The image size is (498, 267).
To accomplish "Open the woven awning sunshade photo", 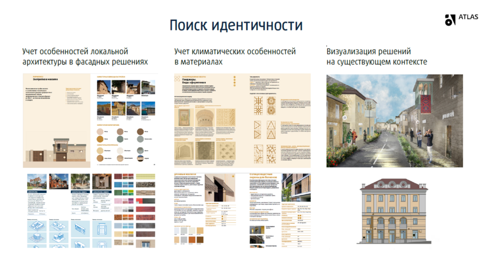I will pyautogui.click(x=219, y=188).
